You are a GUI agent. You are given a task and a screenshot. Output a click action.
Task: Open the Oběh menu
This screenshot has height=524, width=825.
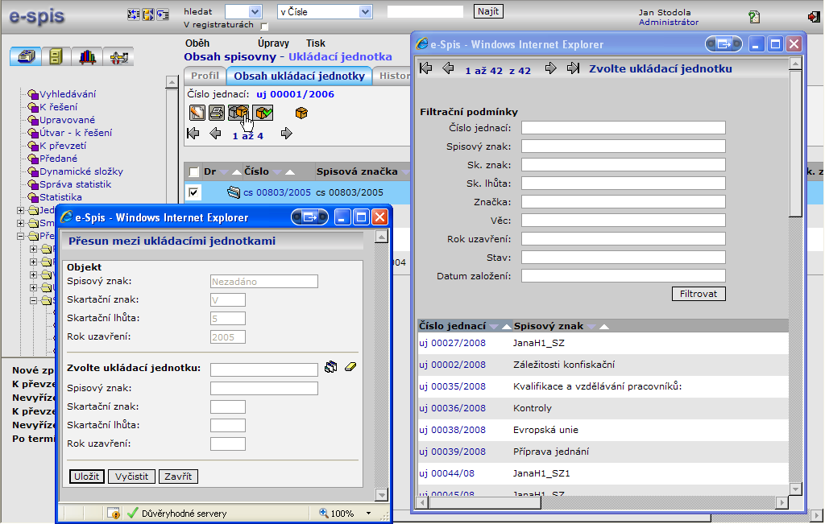click(197, 43)
